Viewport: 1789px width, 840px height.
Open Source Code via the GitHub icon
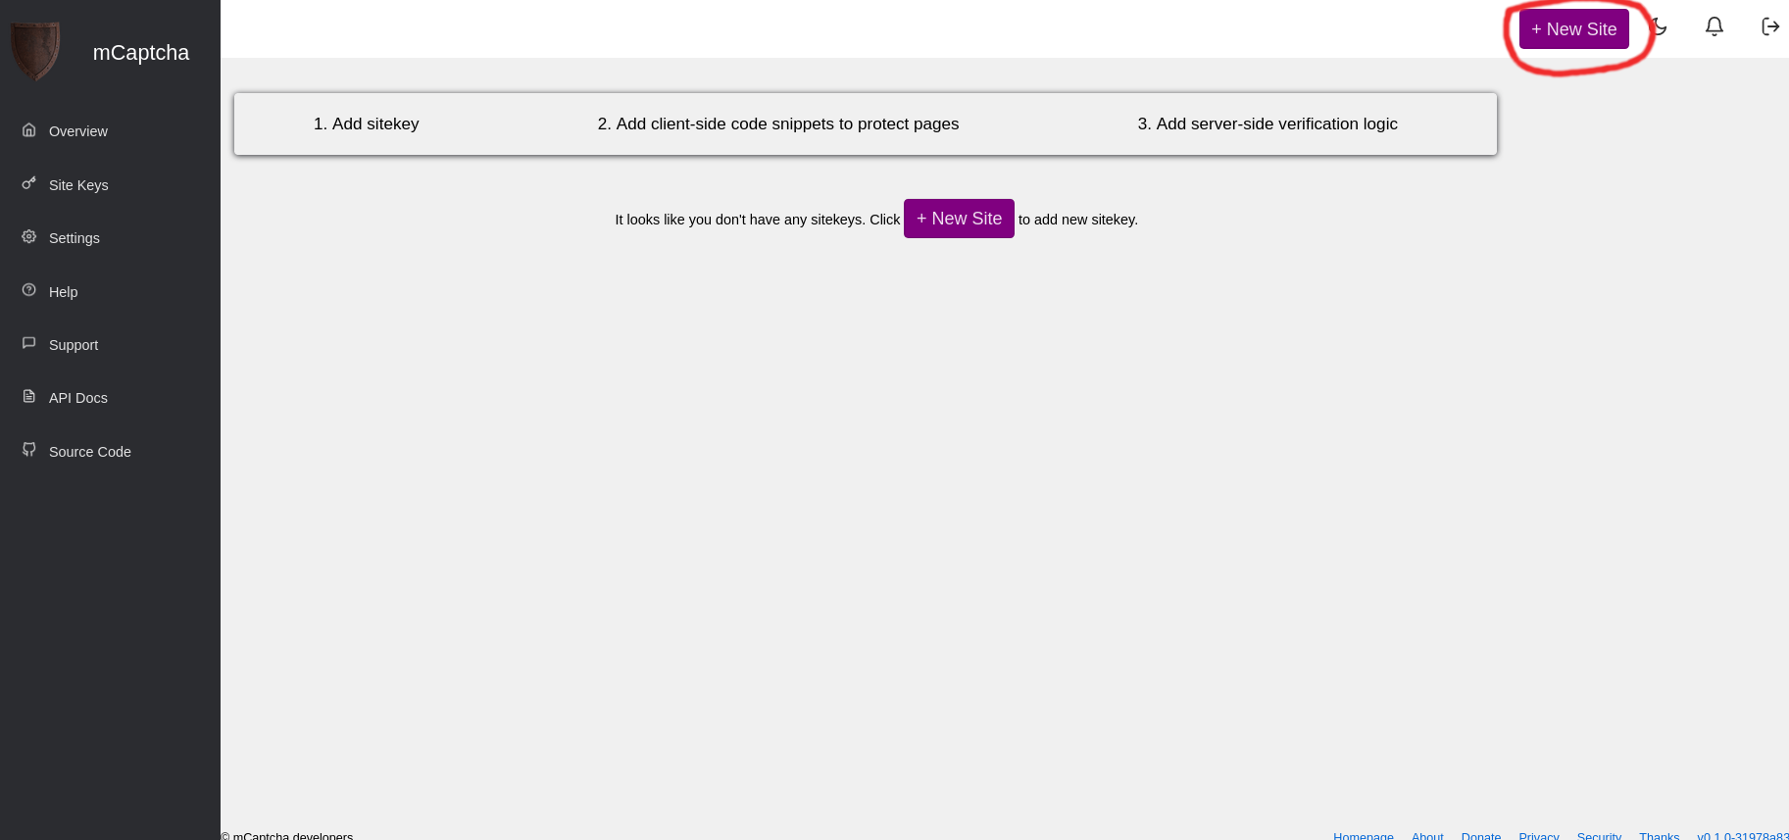point(29,450)
